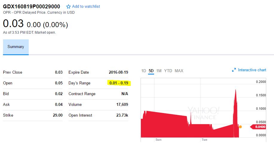Click the Sun label on chart axis
The width and height of the screenshot is (274, 153).
pyautogui.click(x=158, y=140)
